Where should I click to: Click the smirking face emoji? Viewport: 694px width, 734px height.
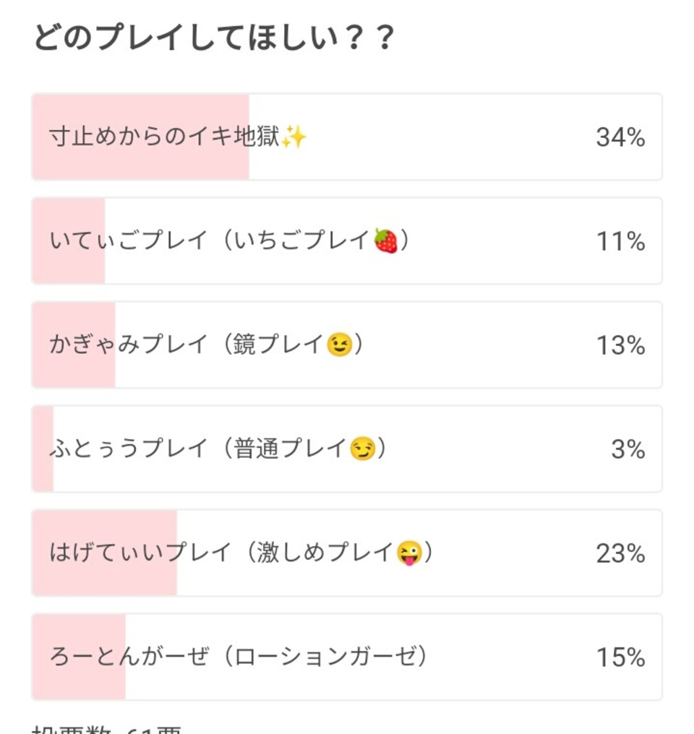coord(362,449)
